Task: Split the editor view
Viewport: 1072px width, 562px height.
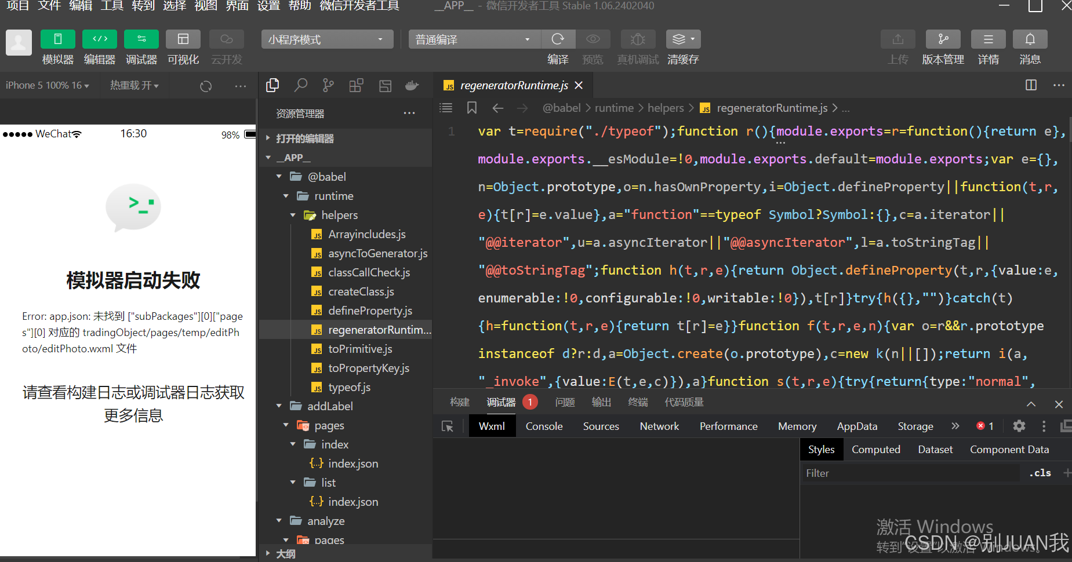Action: pyautogui.click(x=1031, y=85)
